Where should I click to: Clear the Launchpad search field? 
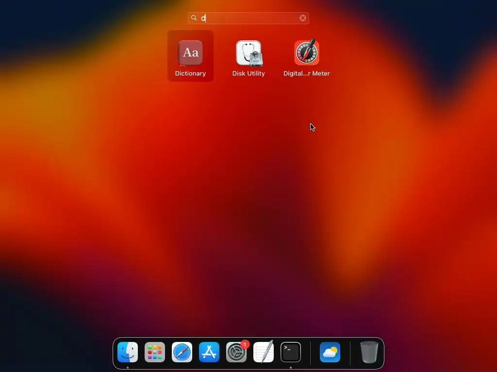303,18
